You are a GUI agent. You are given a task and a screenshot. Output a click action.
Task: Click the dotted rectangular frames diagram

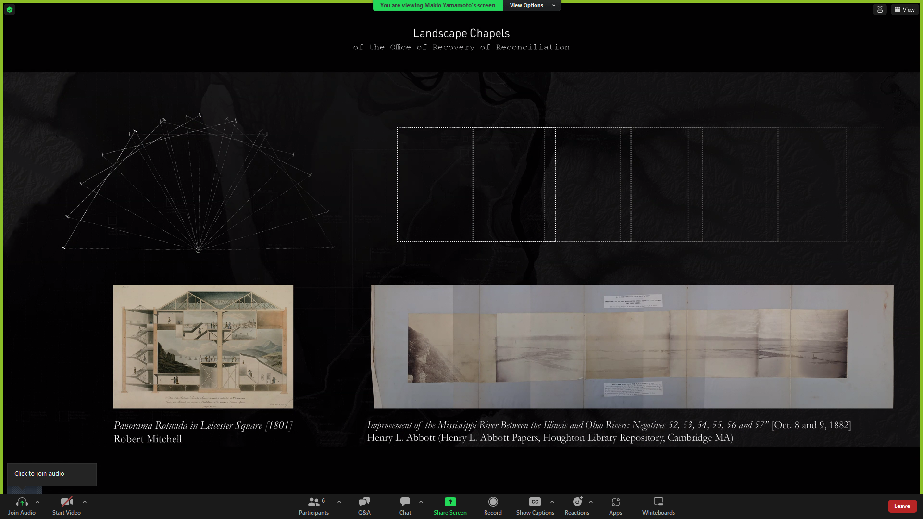622,185
